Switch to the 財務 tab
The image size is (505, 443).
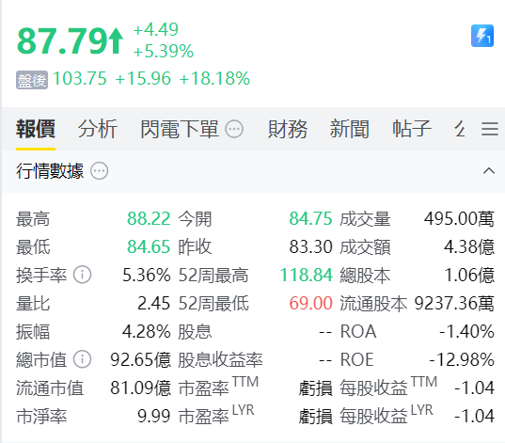point(288,129)
